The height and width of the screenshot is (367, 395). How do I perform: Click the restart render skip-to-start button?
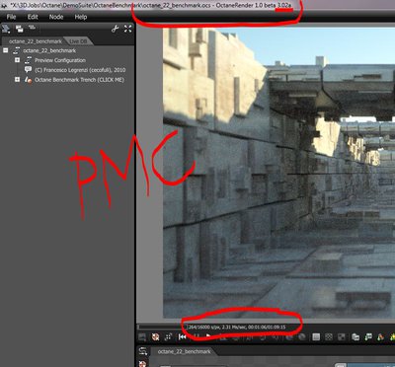tap(182, 336)
